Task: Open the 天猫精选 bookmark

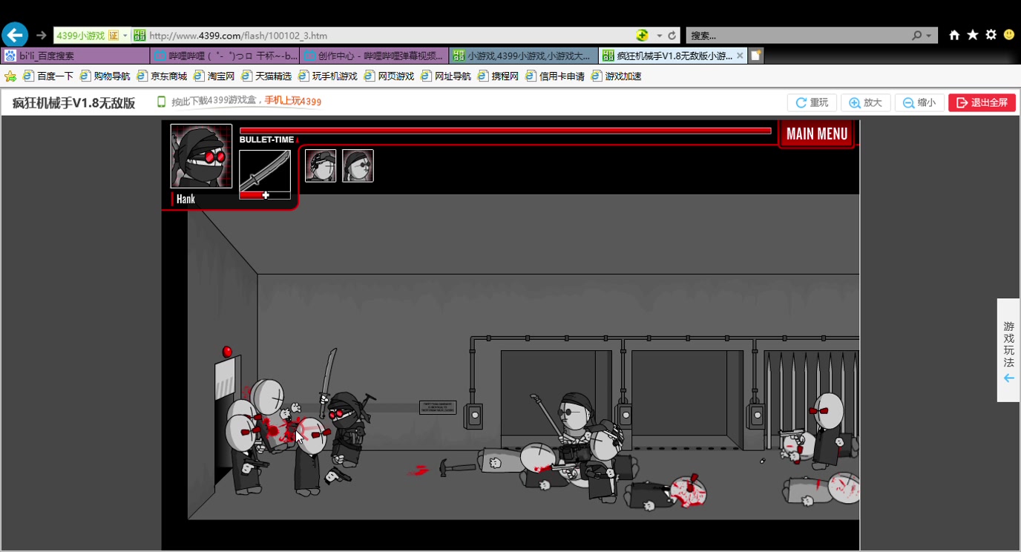Action: click(266, 76)
